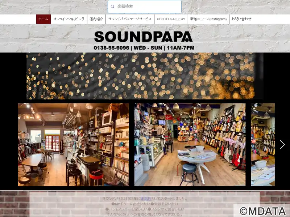Click the 楽器店 link in description
The width and height of the screenshot is (290, 217).
coord(146,199)
